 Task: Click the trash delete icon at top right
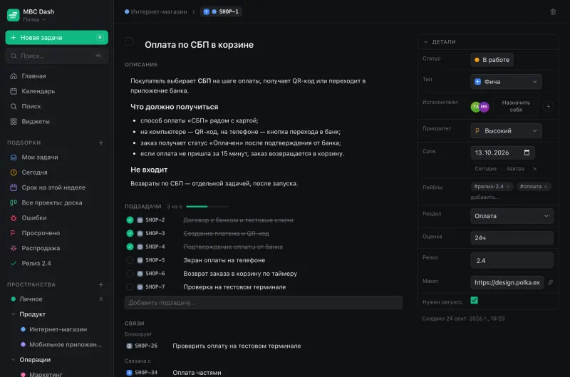pos(553,12)
